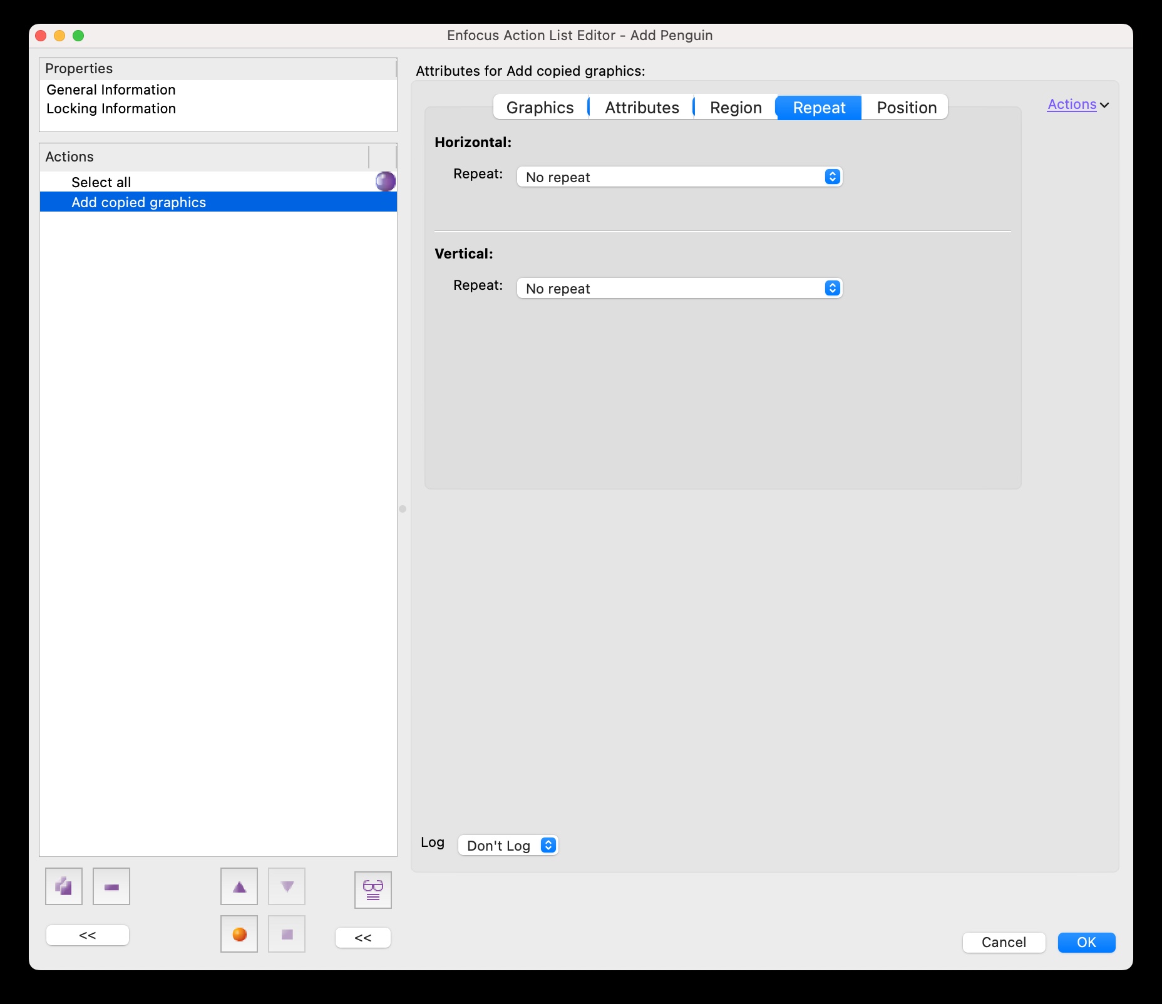Click purple sphere icon beside Select all
This screenshot has width=1162, height=1004.
386,182
